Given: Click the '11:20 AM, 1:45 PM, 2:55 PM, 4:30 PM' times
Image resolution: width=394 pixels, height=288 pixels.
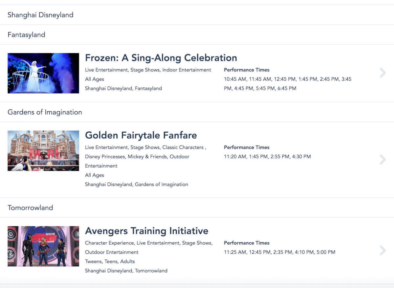Looking at the screenshot, I should [x=267, y=157].
